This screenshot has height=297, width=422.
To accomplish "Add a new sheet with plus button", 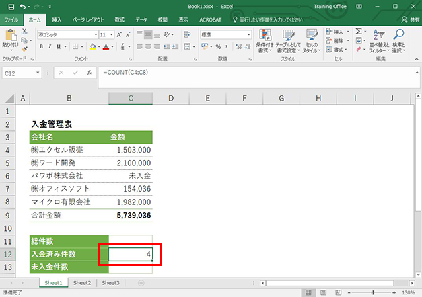I will (x=141, y=283).
